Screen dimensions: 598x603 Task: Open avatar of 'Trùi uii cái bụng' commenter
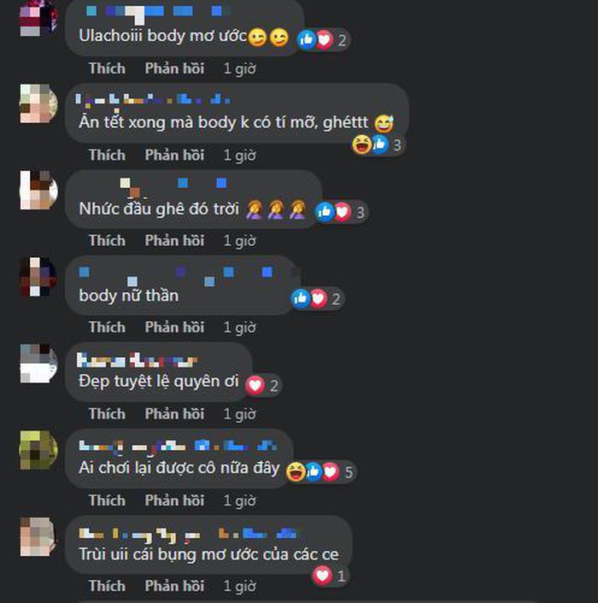(38, 537)
